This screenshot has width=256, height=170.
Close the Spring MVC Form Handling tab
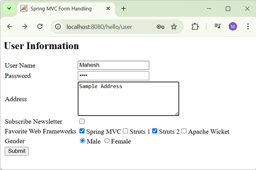coord(108,9)
